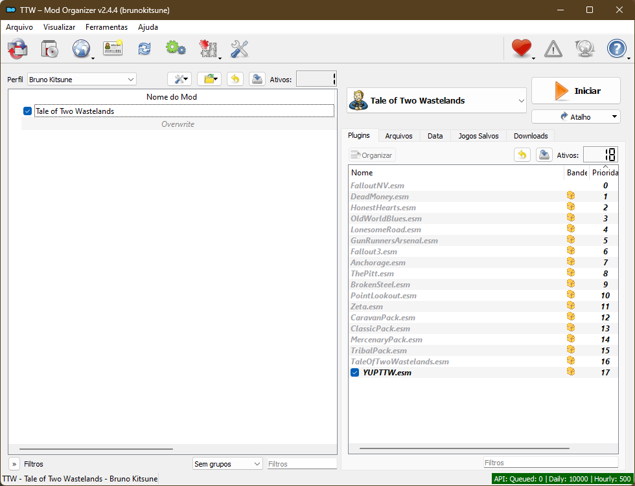
Task: Click the Bandeiras column header
Action: [577, 173]
